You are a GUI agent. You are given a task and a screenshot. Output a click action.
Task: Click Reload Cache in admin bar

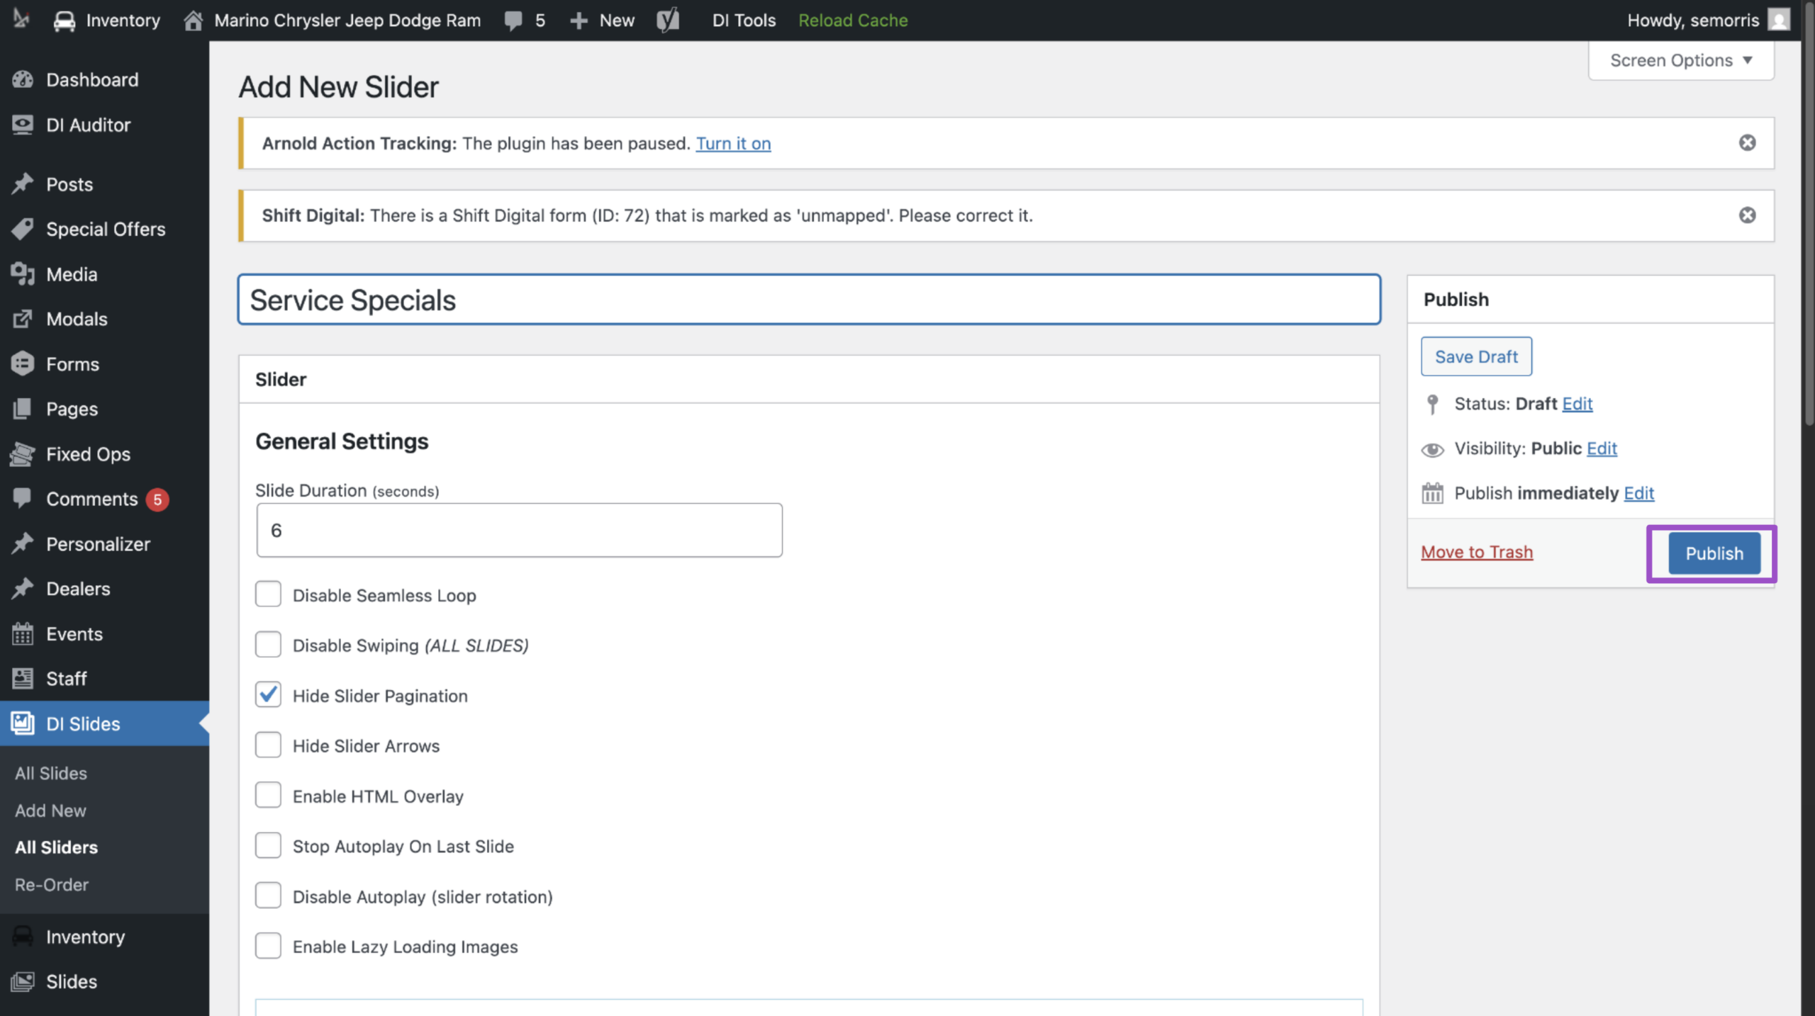853,21
